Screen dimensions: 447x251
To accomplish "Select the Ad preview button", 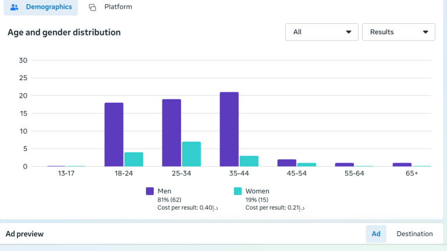I will 376,234.
